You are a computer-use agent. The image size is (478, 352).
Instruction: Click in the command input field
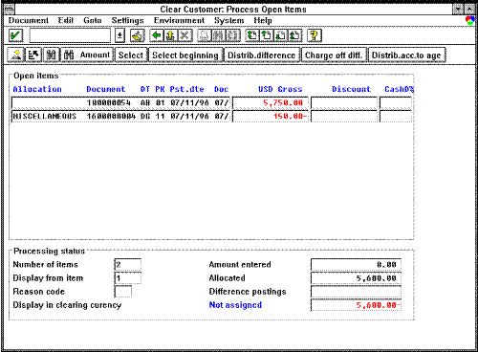(x=70, y=35)
